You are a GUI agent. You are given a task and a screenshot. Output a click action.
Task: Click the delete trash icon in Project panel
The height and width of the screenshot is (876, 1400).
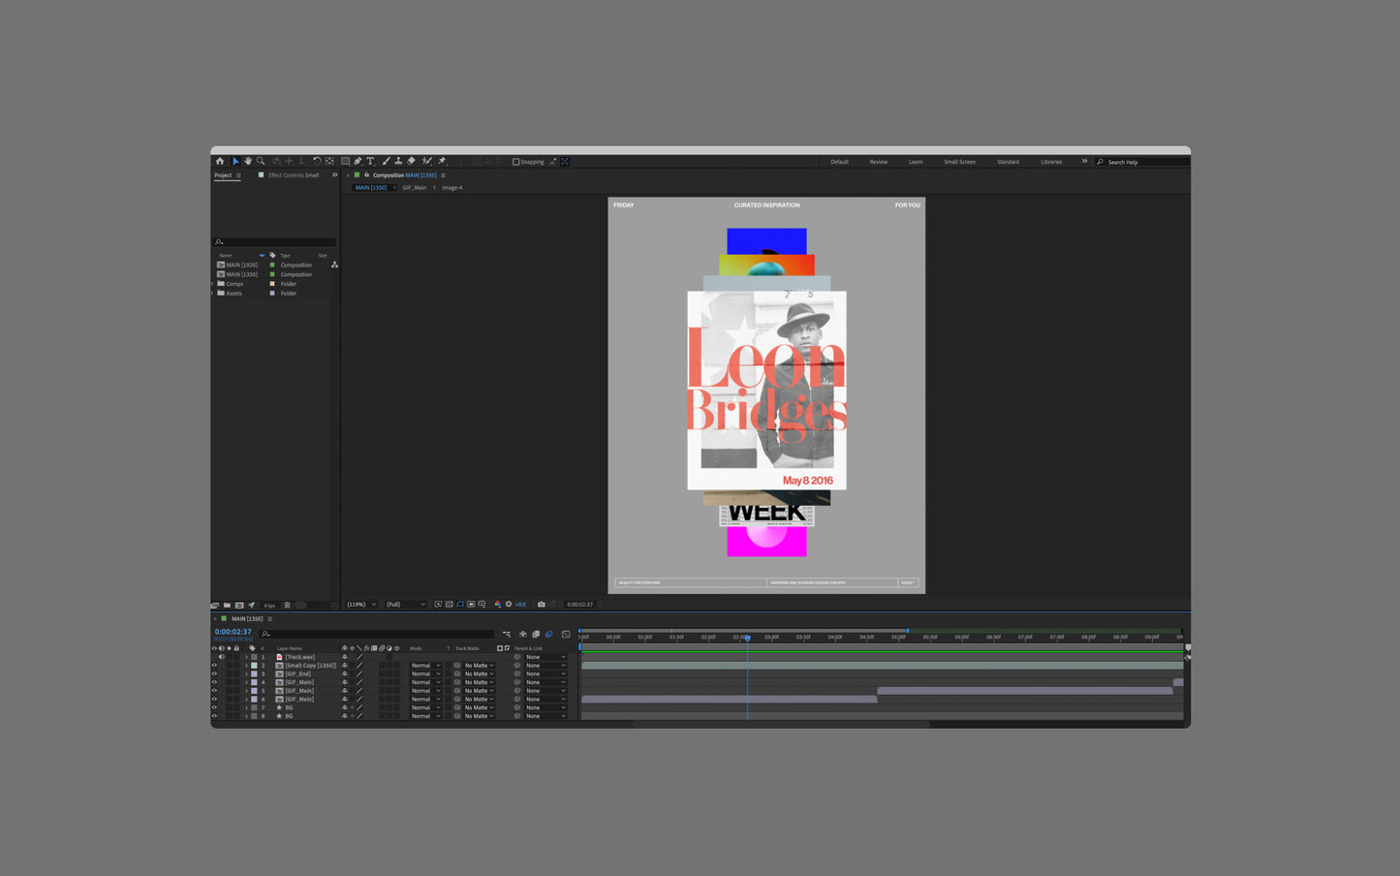(x=287, y=606)
